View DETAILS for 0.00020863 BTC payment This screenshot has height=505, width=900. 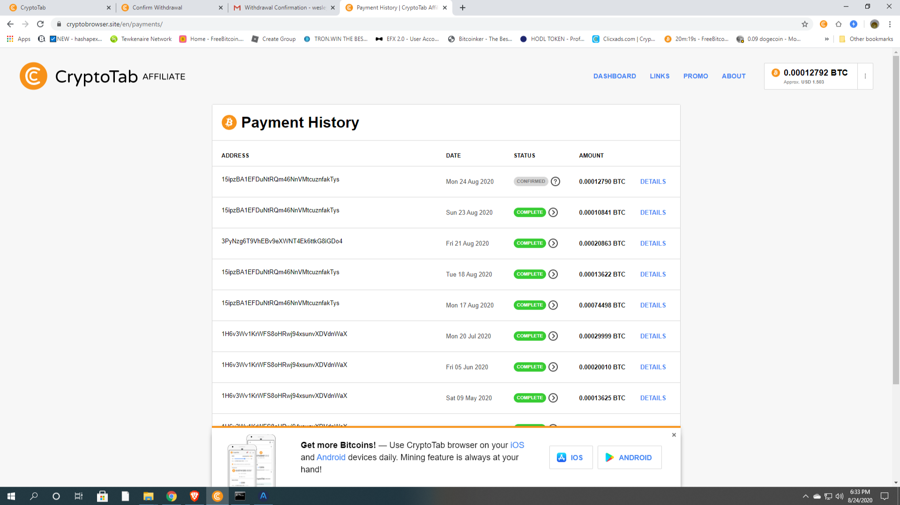coord(653,243)
